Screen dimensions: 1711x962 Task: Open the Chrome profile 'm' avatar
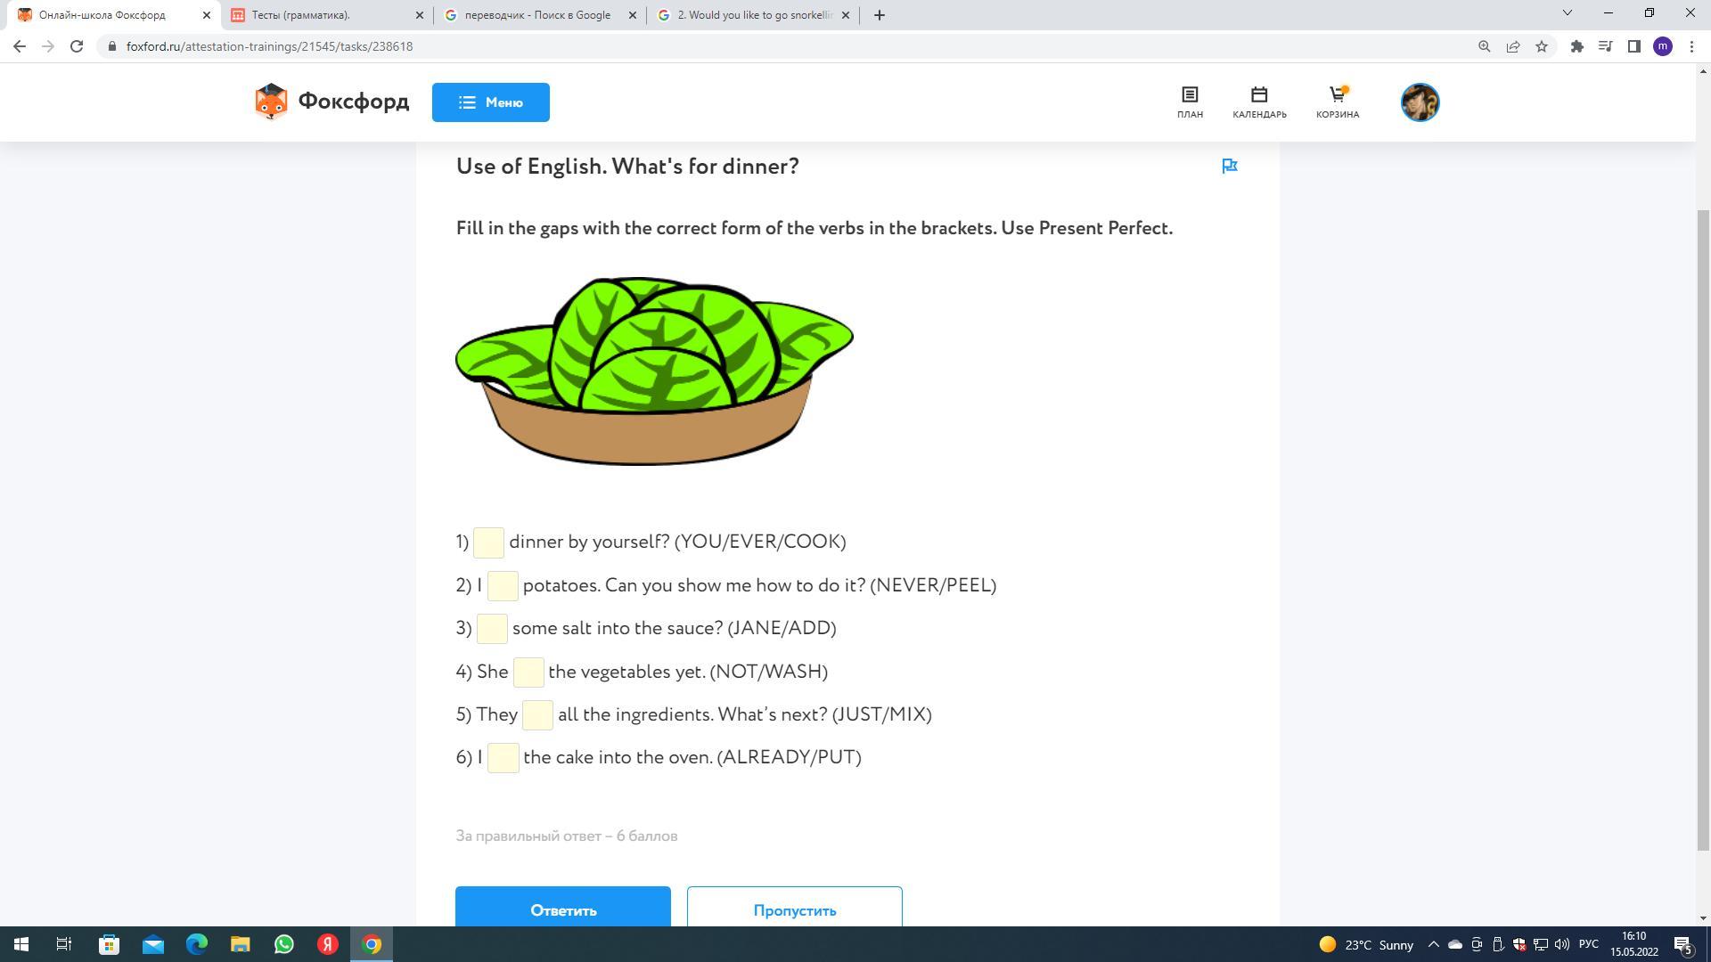click(1663, 46)
